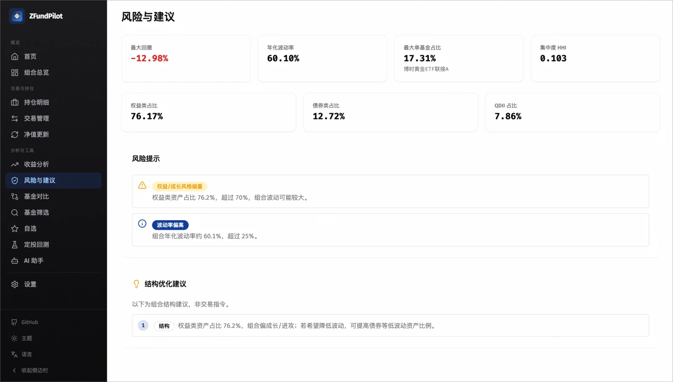Open the 首页 home icon
Image resolution: width=673 pixels, height=382 pixels.
(x=15, y=56)
